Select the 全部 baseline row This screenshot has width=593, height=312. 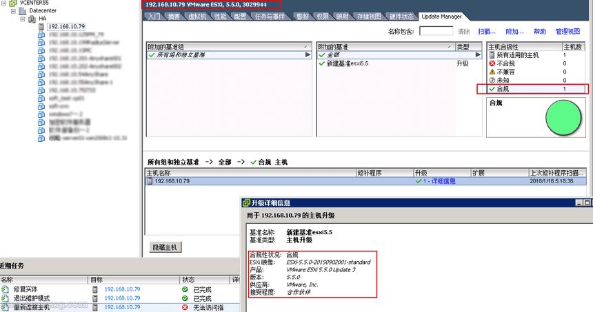(x=399, y=55)
